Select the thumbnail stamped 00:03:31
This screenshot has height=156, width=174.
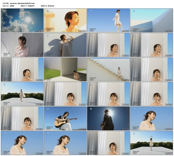click(x=108, y=143)
